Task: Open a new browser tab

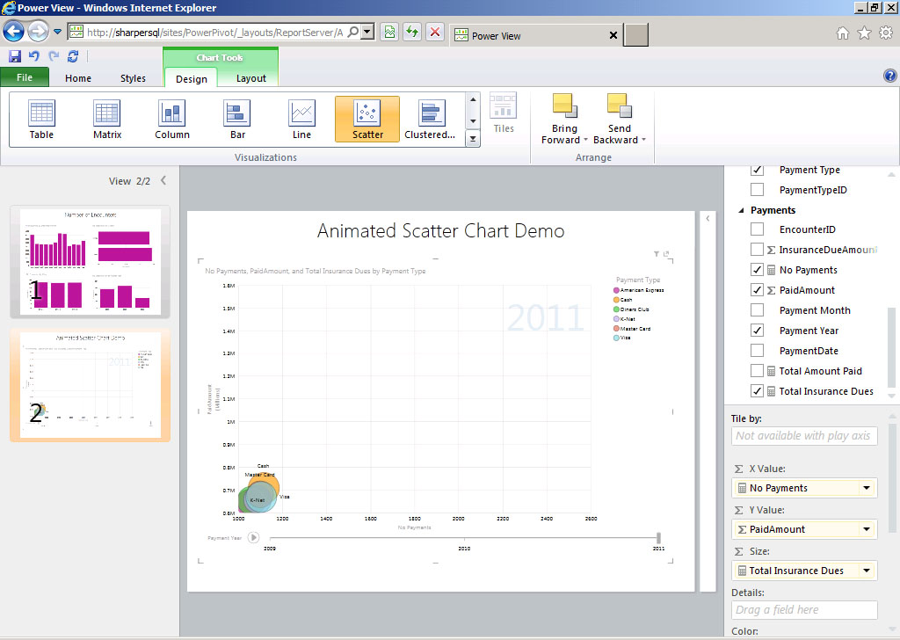Action: pos(636,35)
